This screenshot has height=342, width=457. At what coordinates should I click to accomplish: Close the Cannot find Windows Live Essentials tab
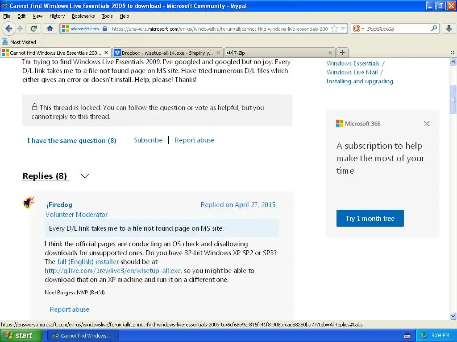[106, 53]
